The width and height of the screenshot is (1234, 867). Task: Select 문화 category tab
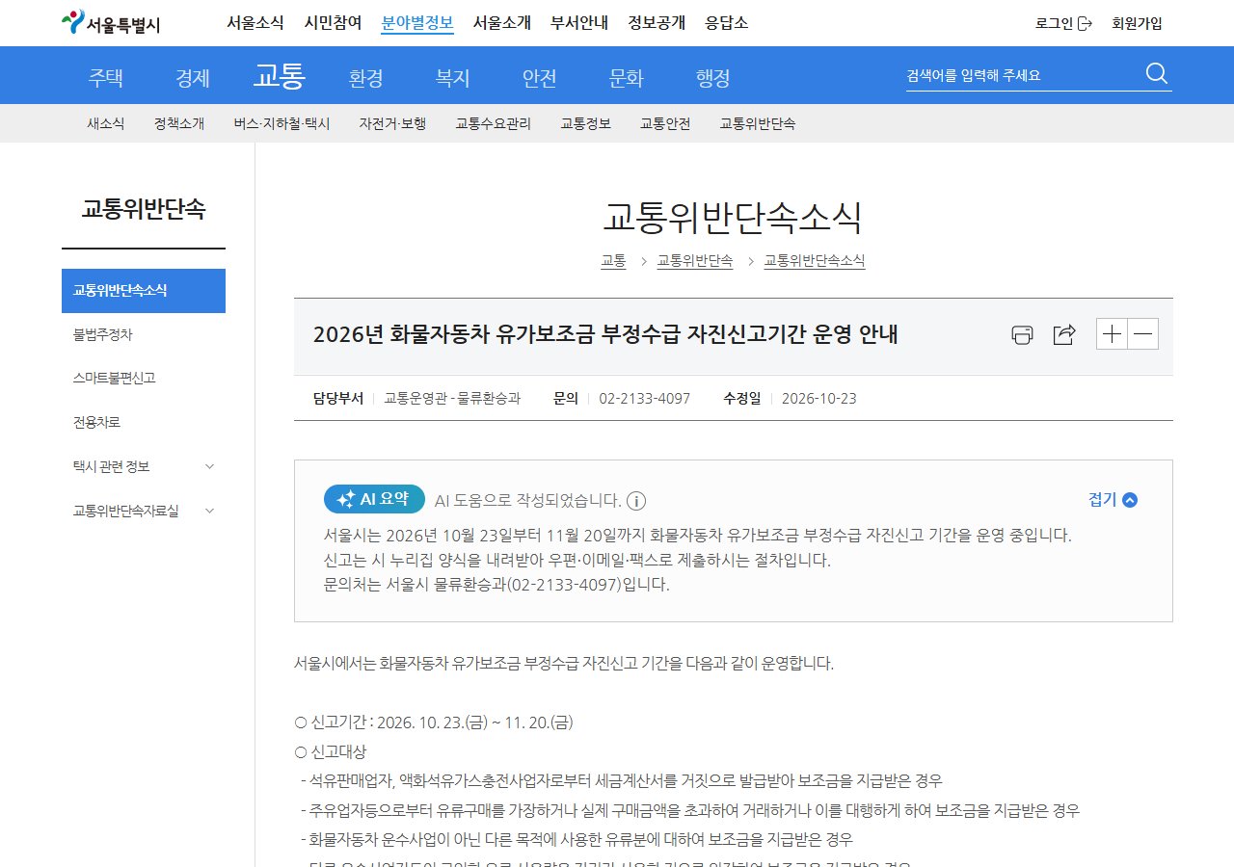coord(626,77)
